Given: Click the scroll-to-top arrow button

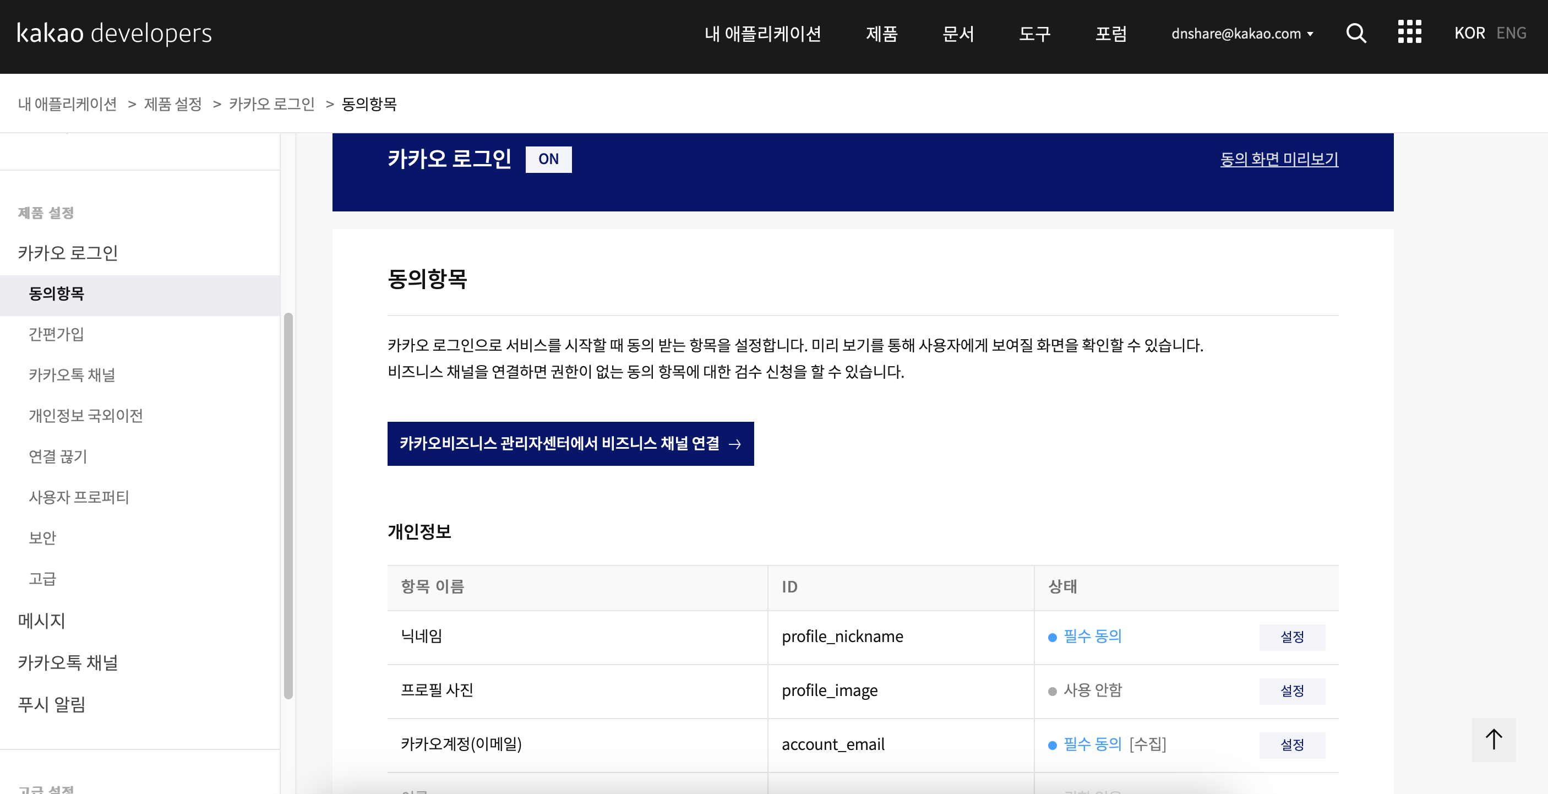Looking at the screenshot, I should click(1494, 739).
